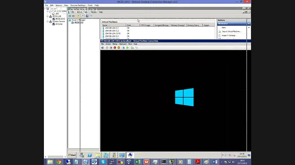Collapse the vCenter Servers group in tree
Image resolution: width=295 pixels, height=165 pixels.
tap(48, 22)
